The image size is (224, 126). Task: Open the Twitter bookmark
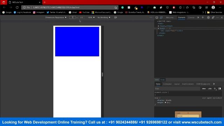click(57, 13)
